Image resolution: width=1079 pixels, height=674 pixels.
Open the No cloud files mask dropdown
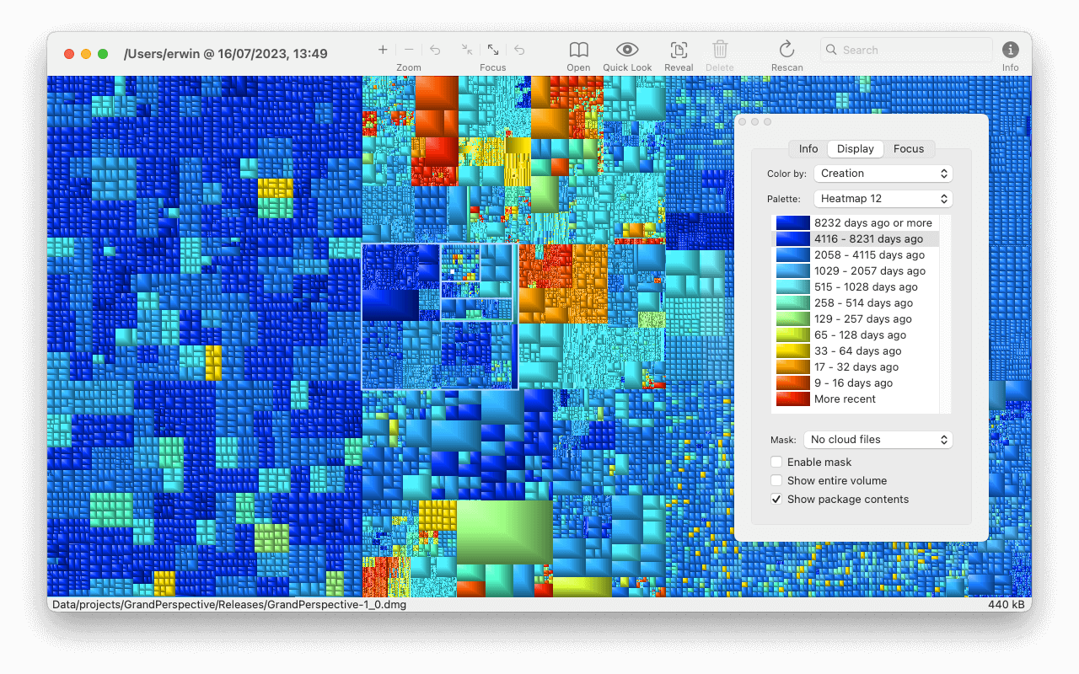[x=878, y=440]
